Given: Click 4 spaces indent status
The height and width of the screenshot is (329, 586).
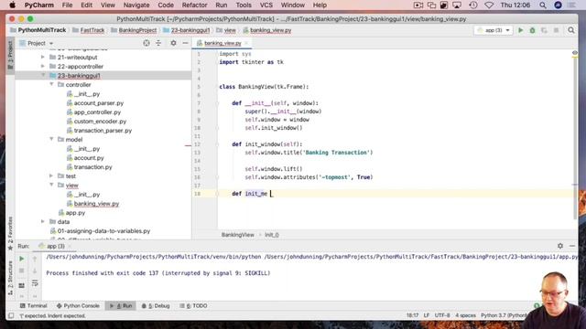Looking at the screenshot, I should point(465,315).
